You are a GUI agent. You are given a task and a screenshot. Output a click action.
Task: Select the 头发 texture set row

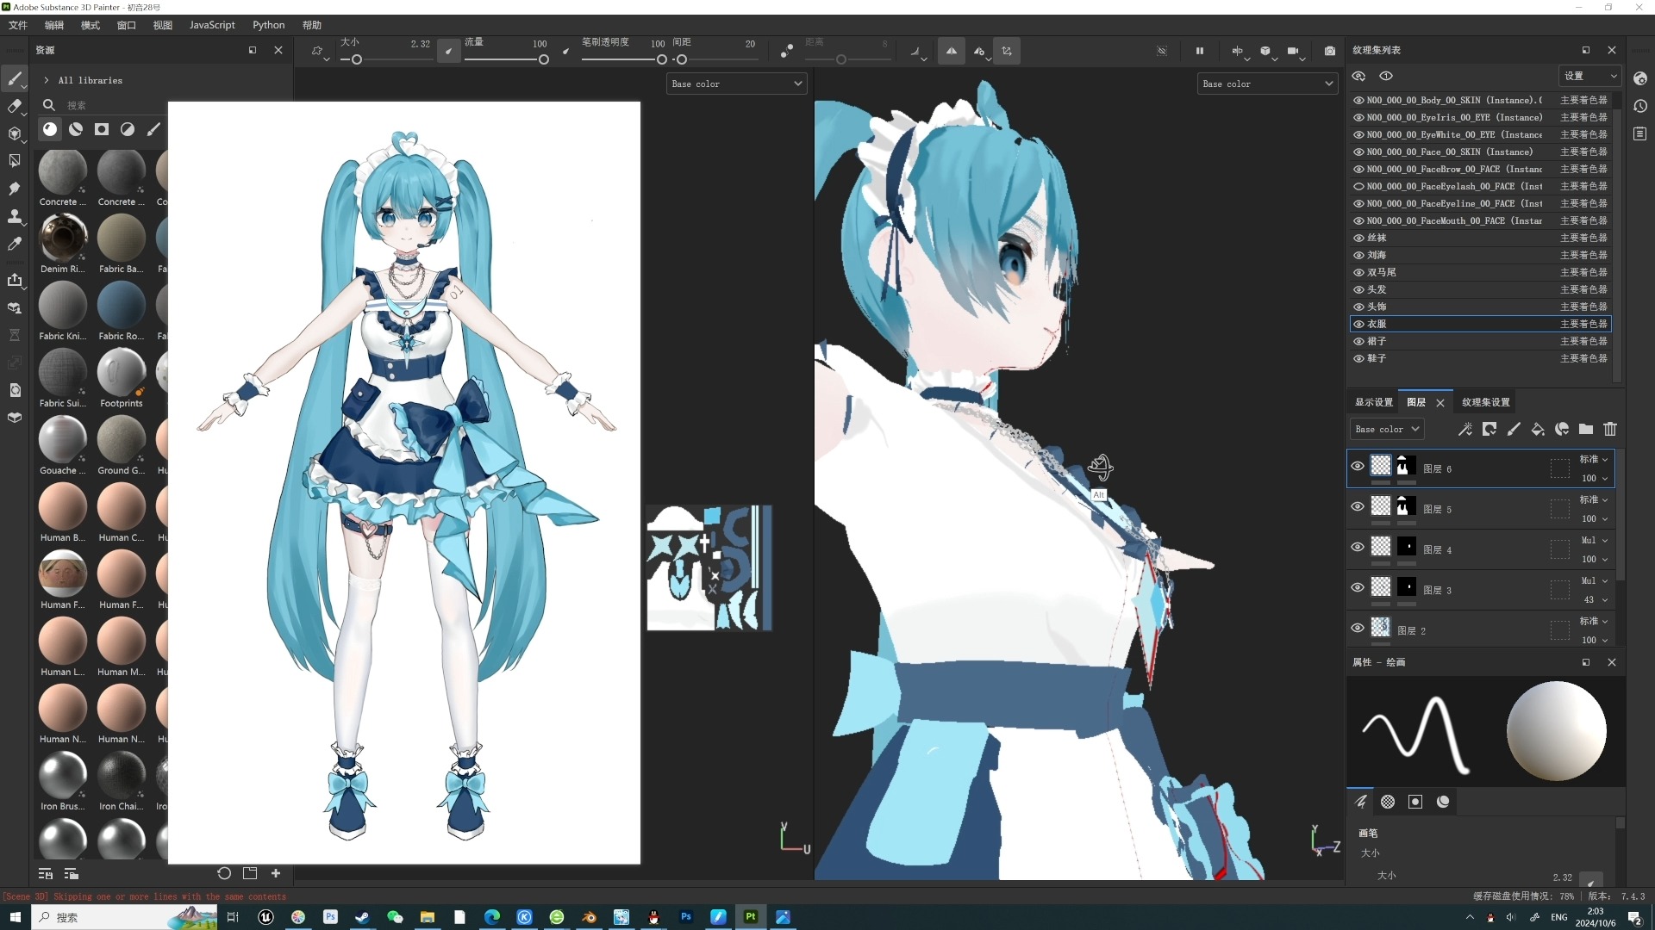click(1480, 289)
